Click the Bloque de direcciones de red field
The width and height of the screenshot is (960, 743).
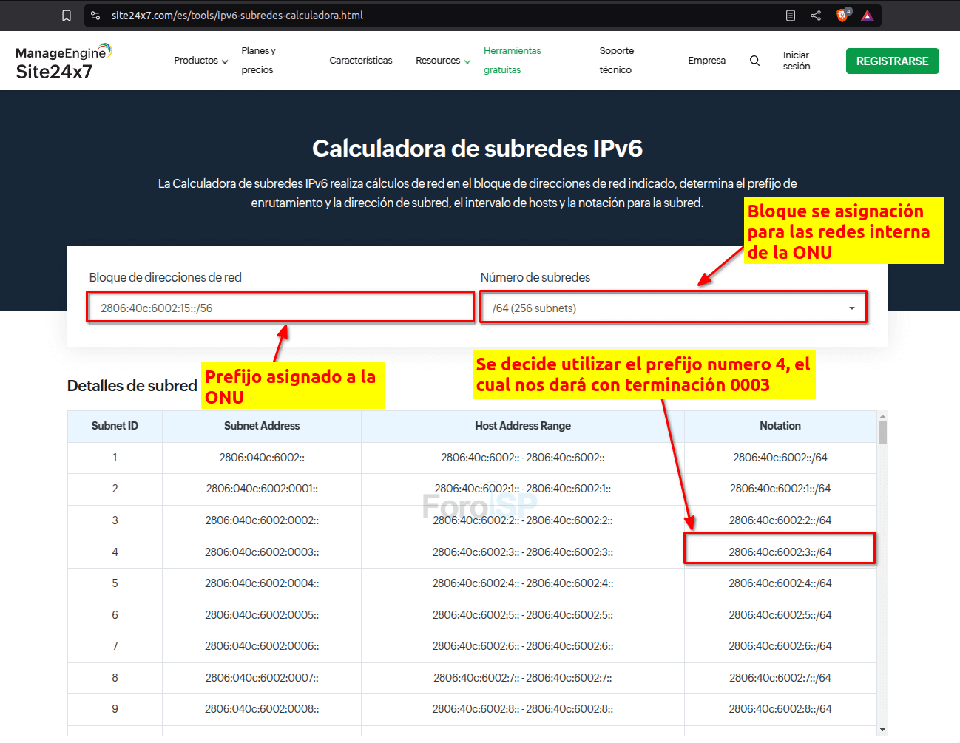[281, 308]
